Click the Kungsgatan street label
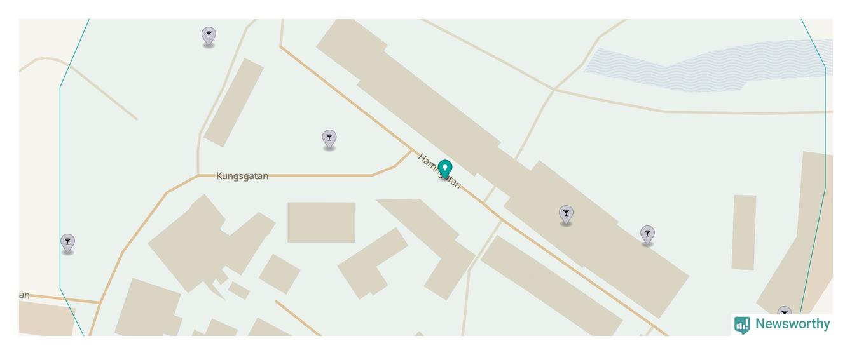Viewport: 852px width, 355px height. (x=242, y=176)
